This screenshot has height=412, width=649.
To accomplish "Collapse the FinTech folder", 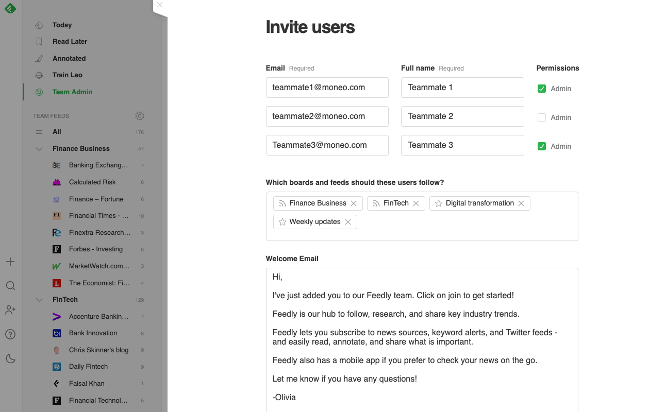I will tap(39, 300).
